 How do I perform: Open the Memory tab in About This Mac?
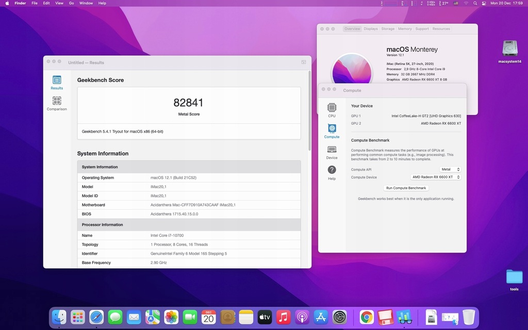405,29
